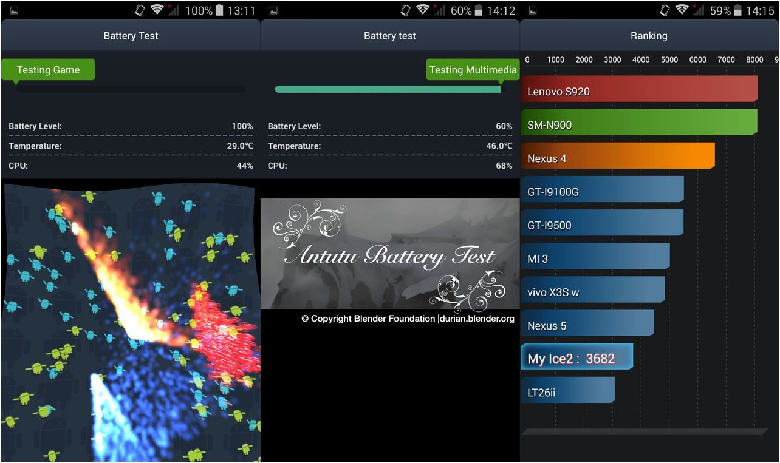Click the green Testing Multimedia label

point(473,70)
